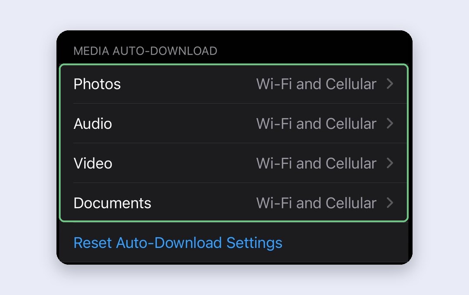Tap the chevron in the Photos row
The width and height of the screenshot is (469, 295).
(x=390, y=84)
